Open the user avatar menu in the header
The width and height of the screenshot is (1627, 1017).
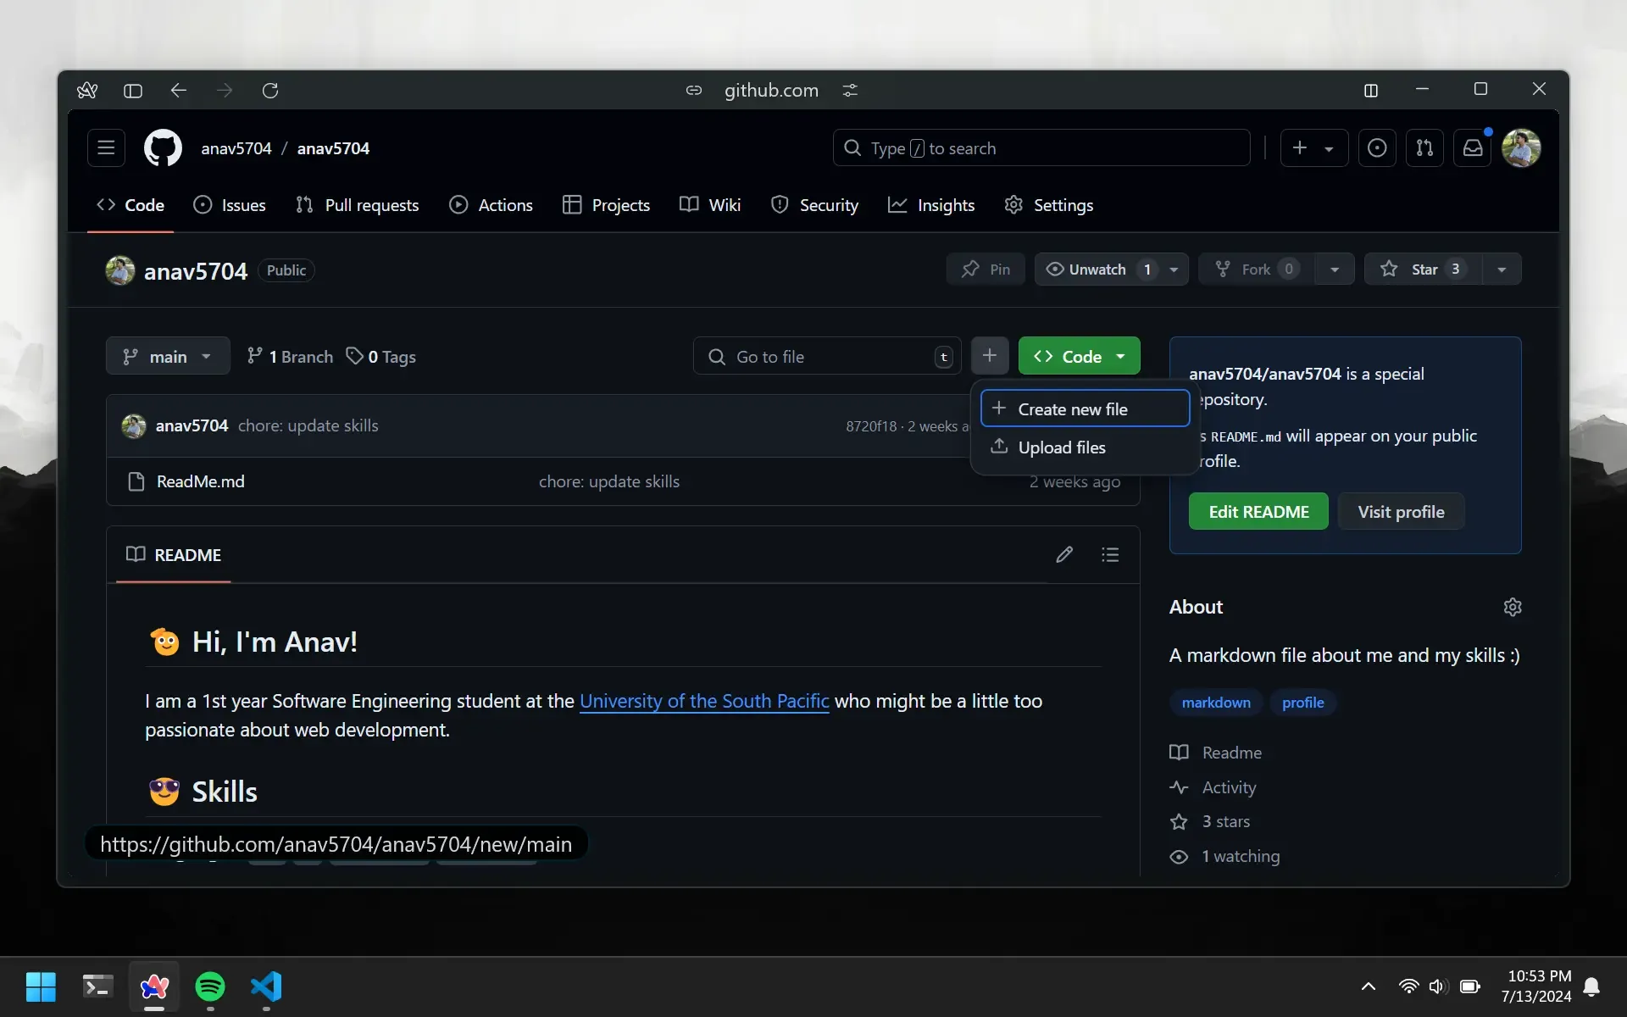point(1521,148)
